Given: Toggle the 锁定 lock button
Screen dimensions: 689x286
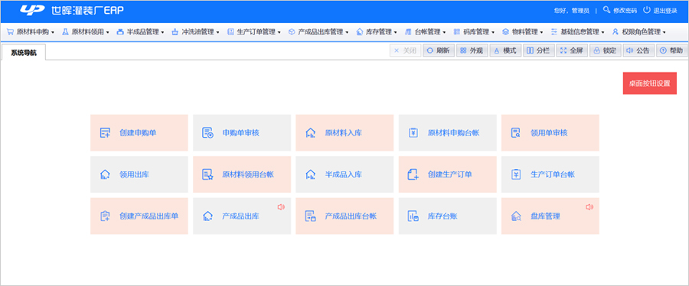Looking at the screenshot, I should coord(605,50).
